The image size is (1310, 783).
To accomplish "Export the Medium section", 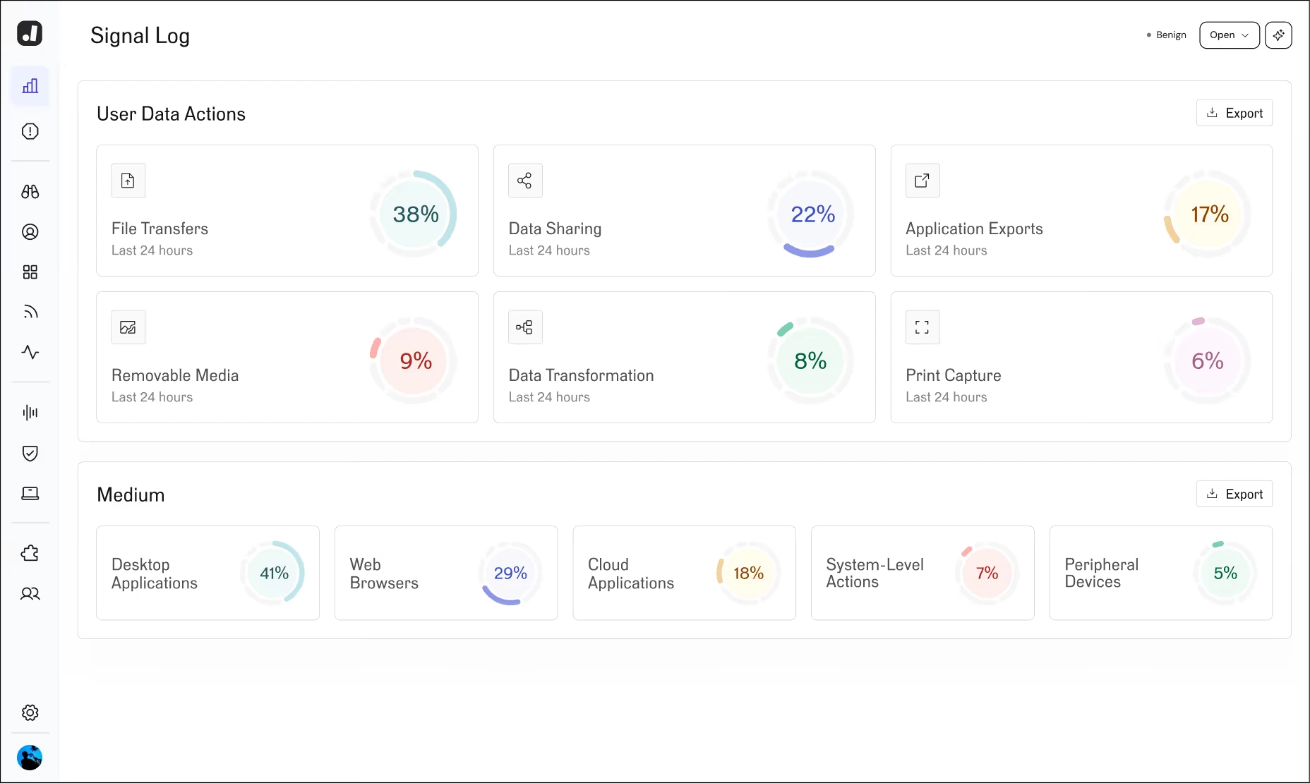I will pos(1234,494).
